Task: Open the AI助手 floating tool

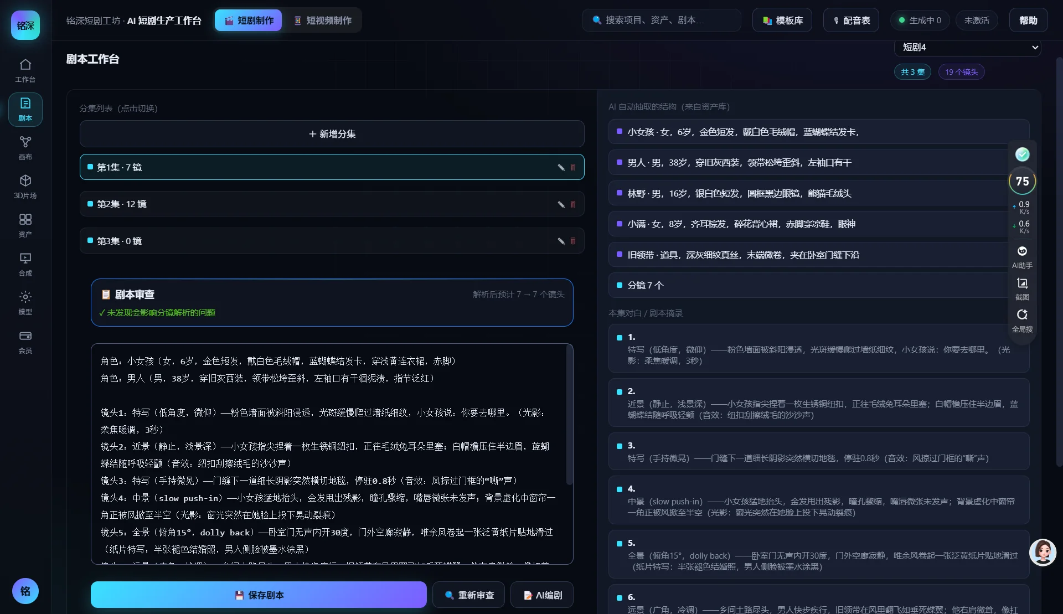Action: coord(1022,257)
